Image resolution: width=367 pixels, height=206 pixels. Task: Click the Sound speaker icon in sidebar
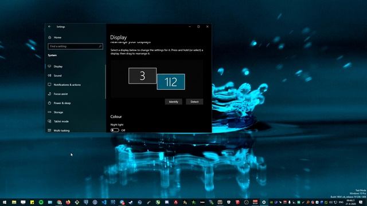click(49, 76)
